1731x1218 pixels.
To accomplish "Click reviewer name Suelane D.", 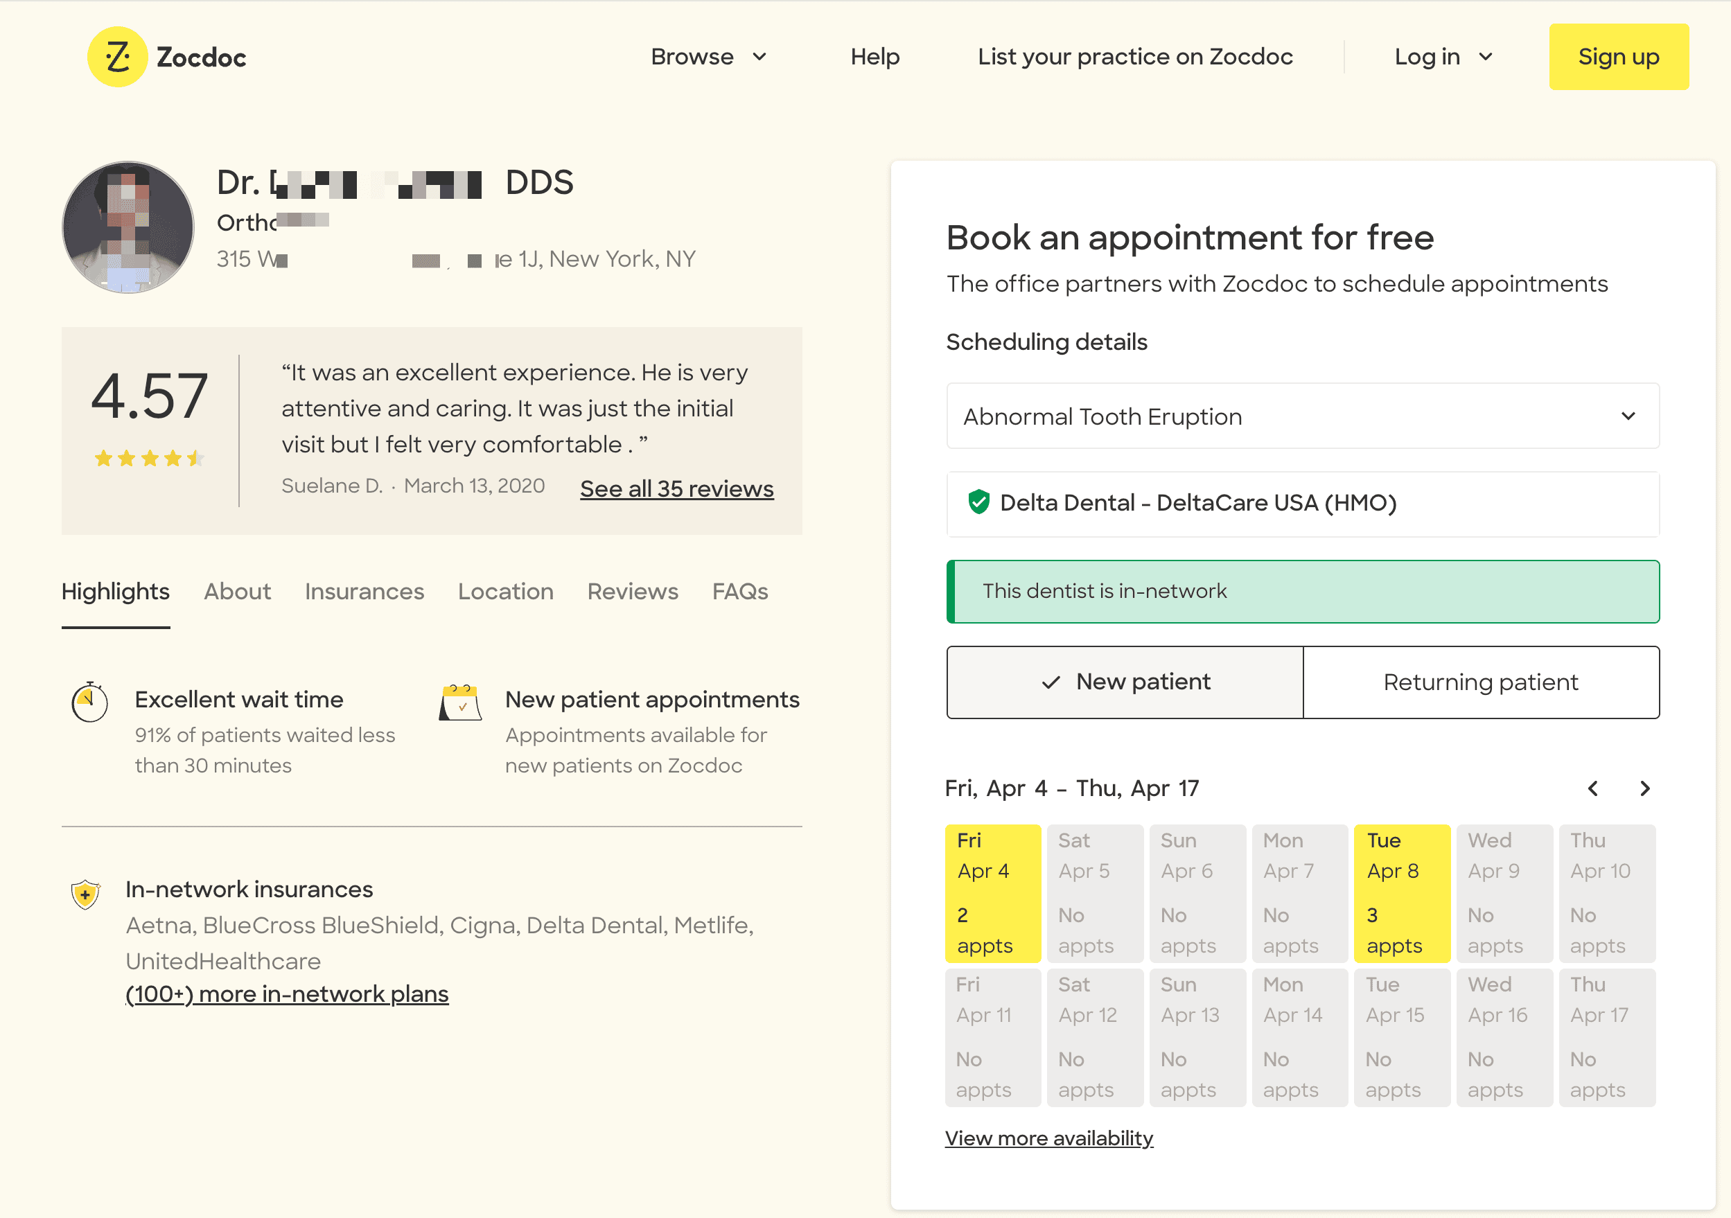I will (332, 486).
